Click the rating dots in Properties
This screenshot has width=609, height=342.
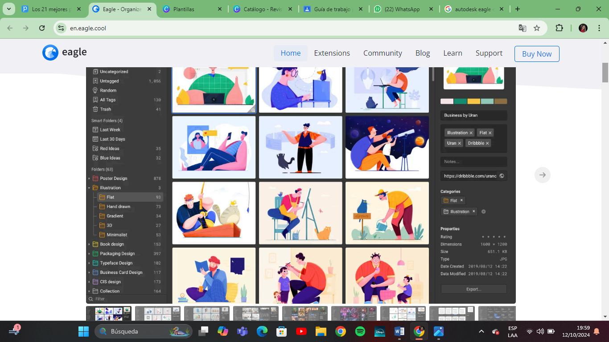[494, 237]
